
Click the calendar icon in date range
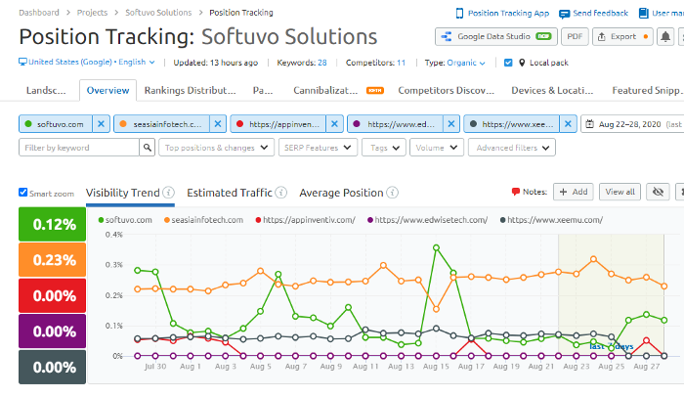point(590,125)
